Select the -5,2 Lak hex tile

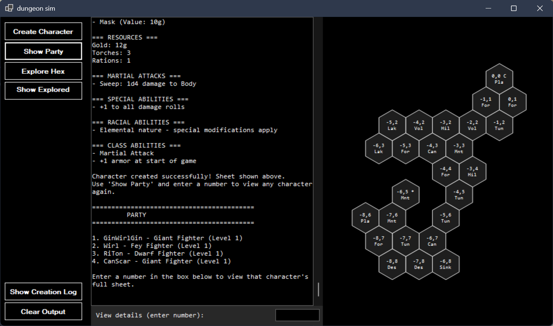392,125
